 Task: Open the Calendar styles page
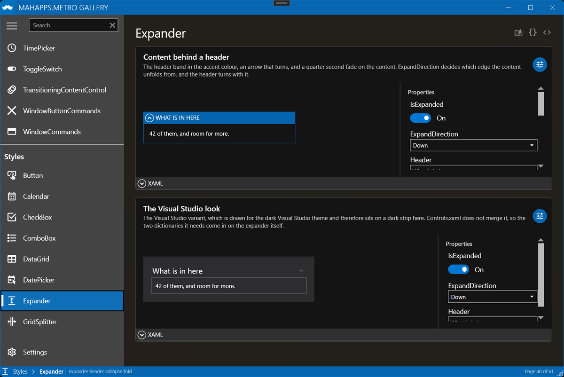[x=62, y=196]
